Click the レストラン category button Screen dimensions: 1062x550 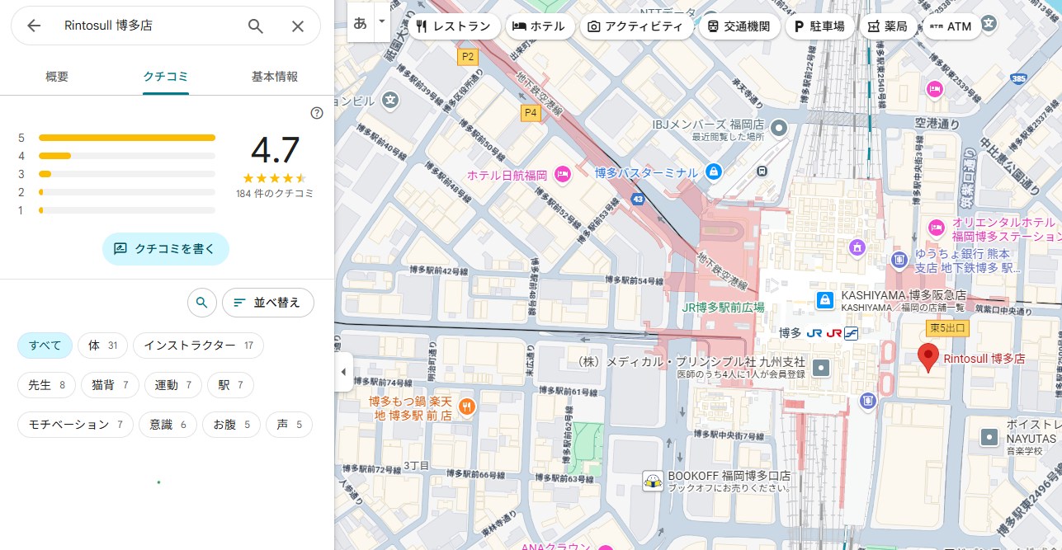454,26
